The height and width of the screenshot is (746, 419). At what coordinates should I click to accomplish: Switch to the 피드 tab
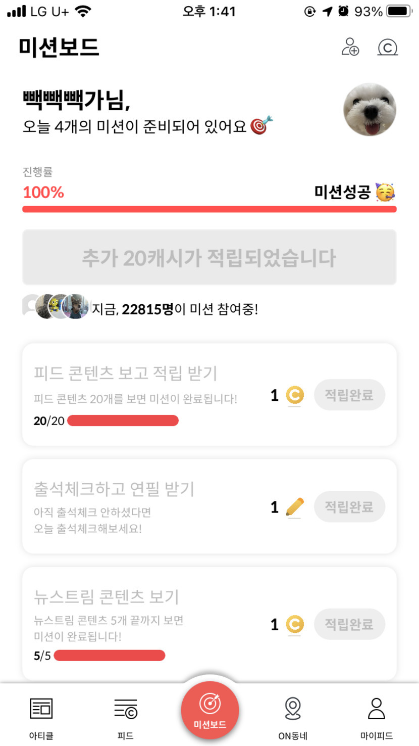coord(125,718)
